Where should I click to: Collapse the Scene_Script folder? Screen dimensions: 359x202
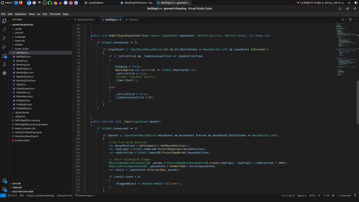22,48
